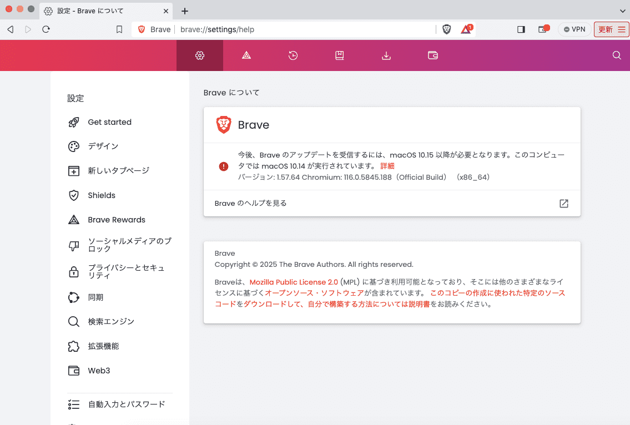Viewport: 630px width, 425px height.
Task: Open the Wallet tab in header
Action: click(433, 55)
